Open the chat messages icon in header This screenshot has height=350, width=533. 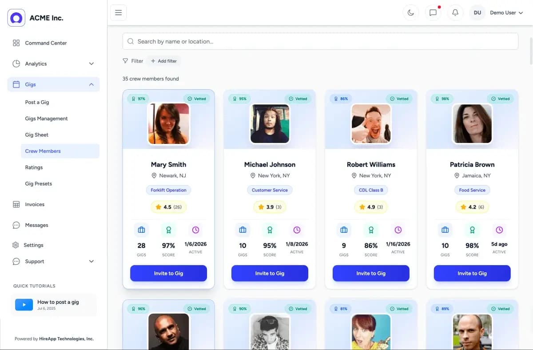point(433,13)
